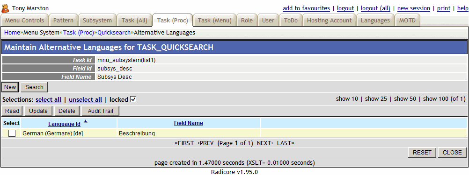Click the Task (Proc) breadcrumb link

pyautogui.click(x=78, y=33)
